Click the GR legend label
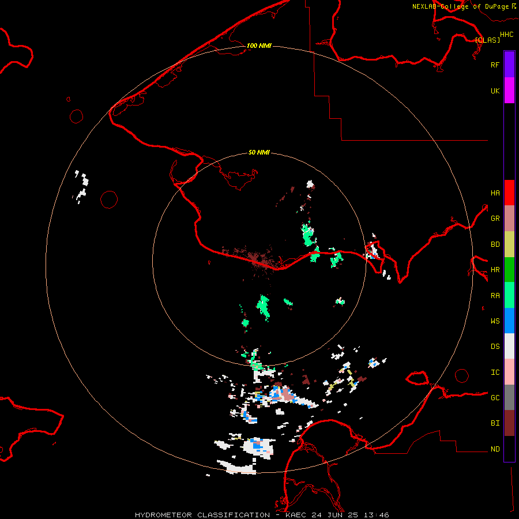 [495, 219]
